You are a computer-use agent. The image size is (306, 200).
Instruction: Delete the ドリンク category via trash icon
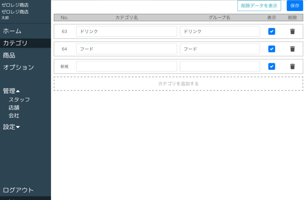[292, 32]
